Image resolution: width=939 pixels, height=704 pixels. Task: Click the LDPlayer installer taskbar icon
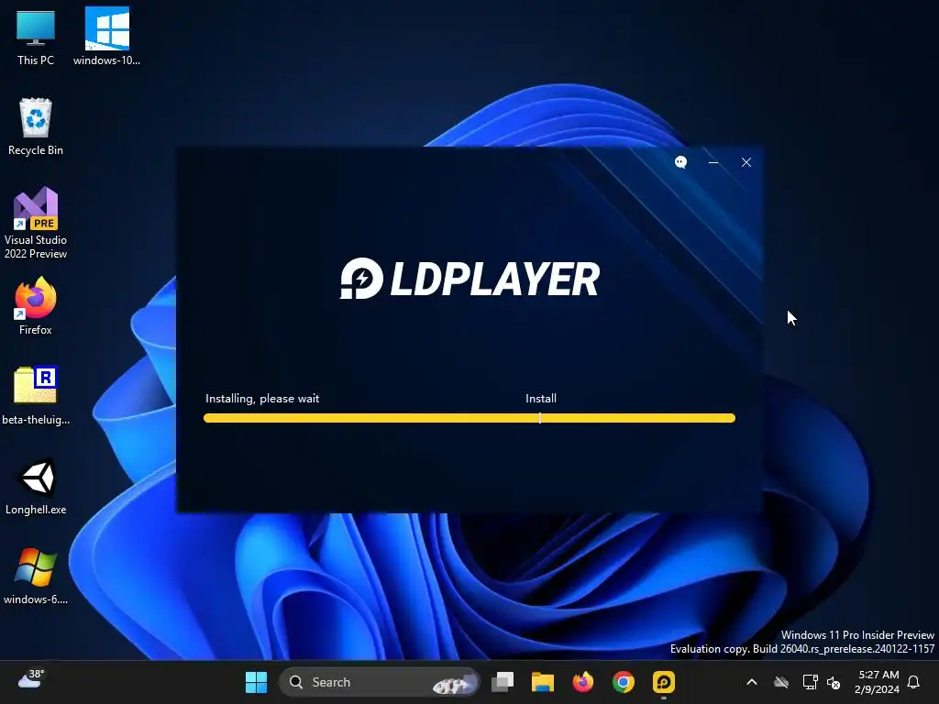[664, 682]
